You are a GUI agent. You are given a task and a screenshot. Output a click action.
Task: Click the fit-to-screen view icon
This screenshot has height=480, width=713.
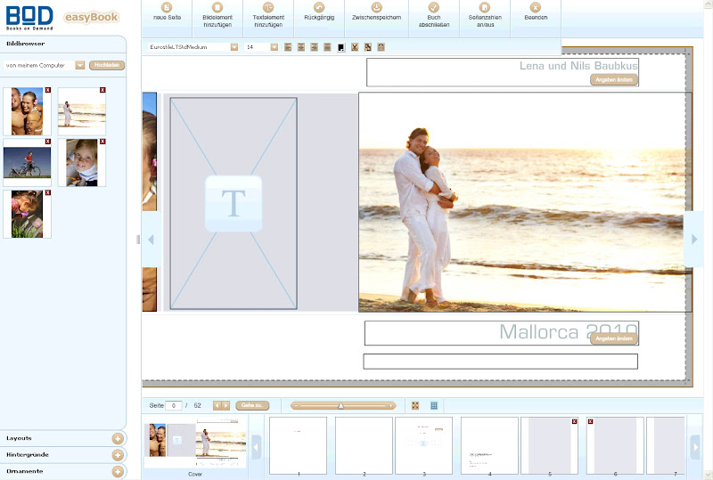415,405
